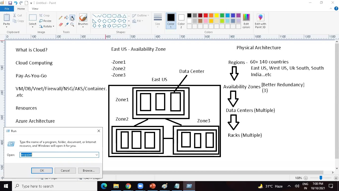Open Edit with Paint 3D
This screenshot has height=191, width=339.
[x=260, y=21]
